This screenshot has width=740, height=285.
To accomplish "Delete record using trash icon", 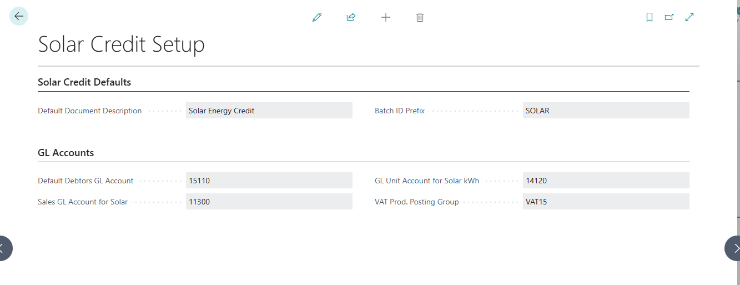I will (x=420, y=17).
